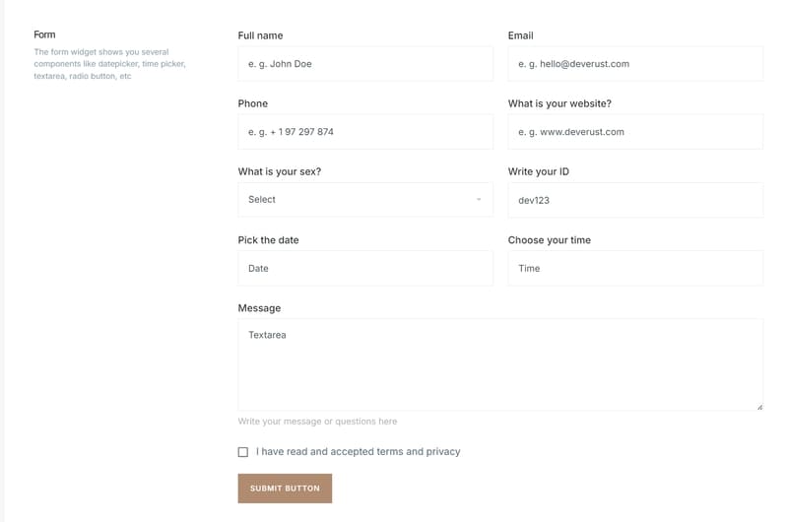The image size is (788, 522).
Task: Click the "Choose your time" label
Action: 549,240
